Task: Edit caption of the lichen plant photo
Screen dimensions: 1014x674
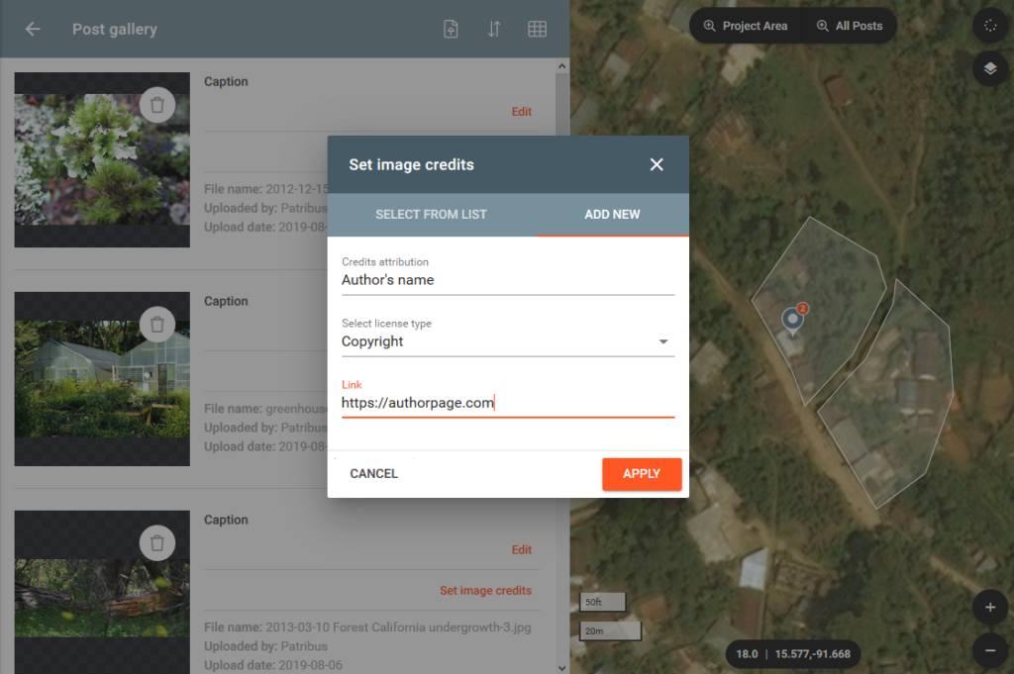Action: (521, 112)
